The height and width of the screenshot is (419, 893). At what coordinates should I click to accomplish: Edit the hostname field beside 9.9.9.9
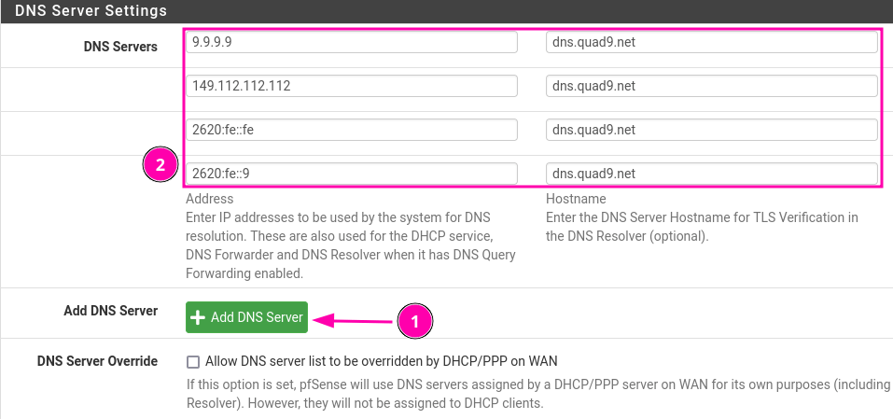coord(711,43)
